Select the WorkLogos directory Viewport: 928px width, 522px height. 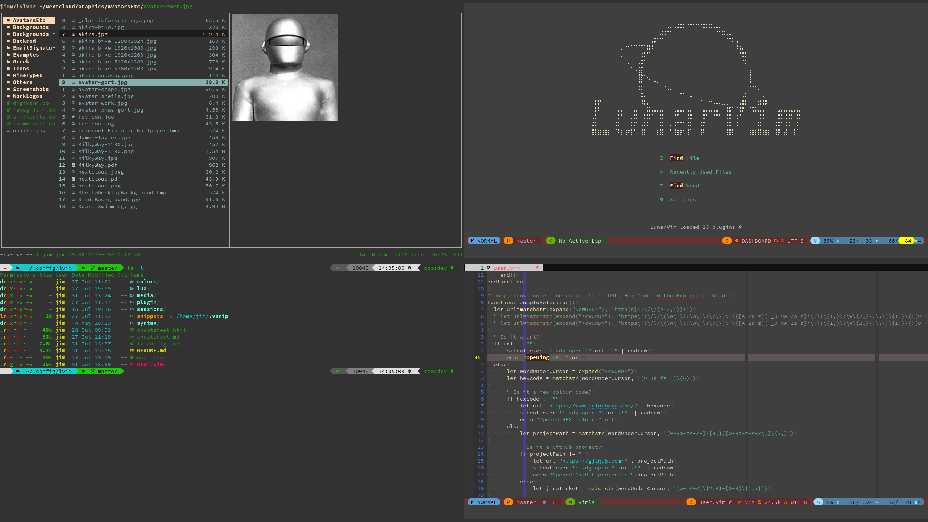(27, 96)
